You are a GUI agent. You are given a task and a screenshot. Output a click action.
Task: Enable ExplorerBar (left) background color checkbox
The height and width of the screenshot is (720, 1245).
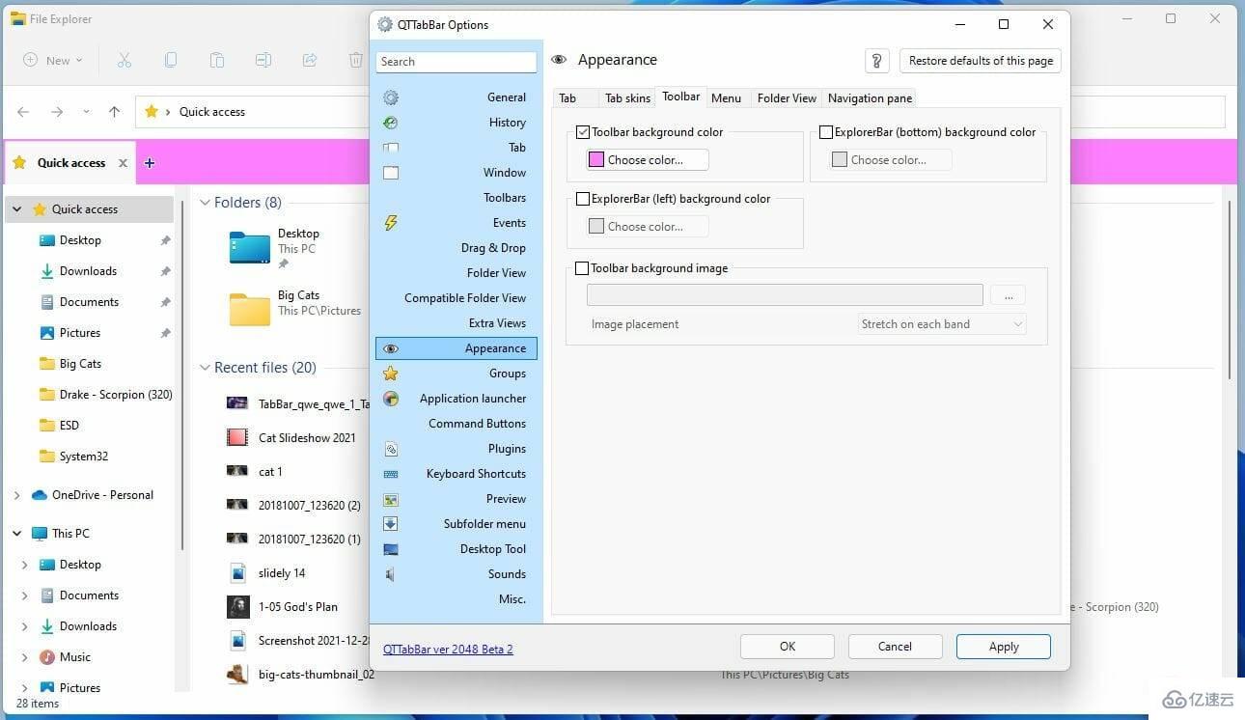(x=583, y=199)
